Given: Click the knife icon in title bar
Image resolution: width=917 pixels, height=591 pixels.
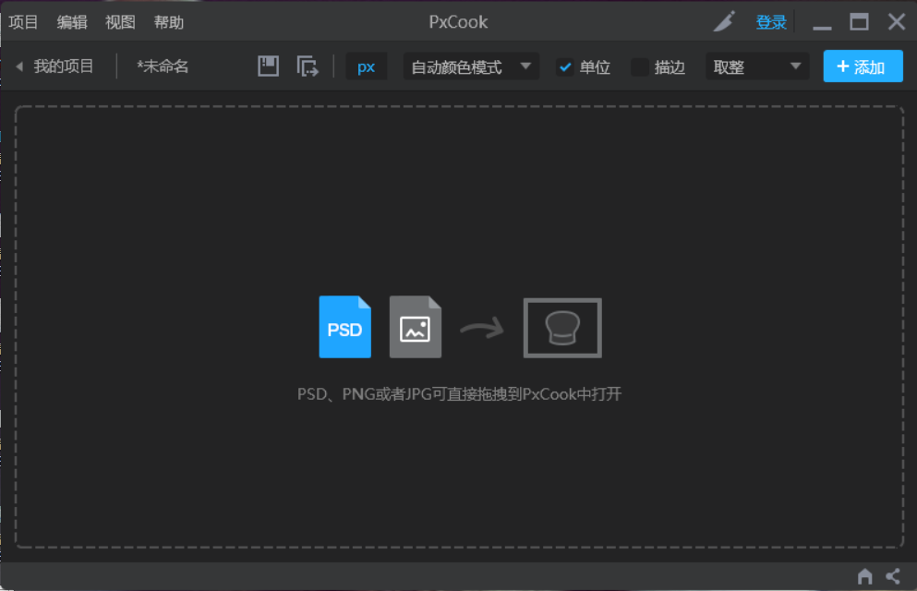Looking at the screenshot, I should (x=724, y=21).
